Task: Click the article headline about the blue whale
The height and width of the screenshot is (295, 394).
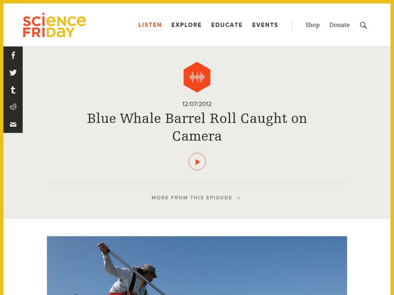Action: [197, 127]
